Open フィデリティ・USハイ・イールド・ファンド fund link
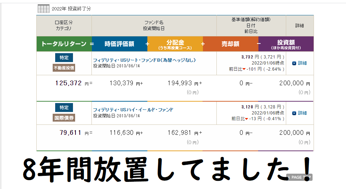Screen dimensions: 346x189 pos(133,109)
